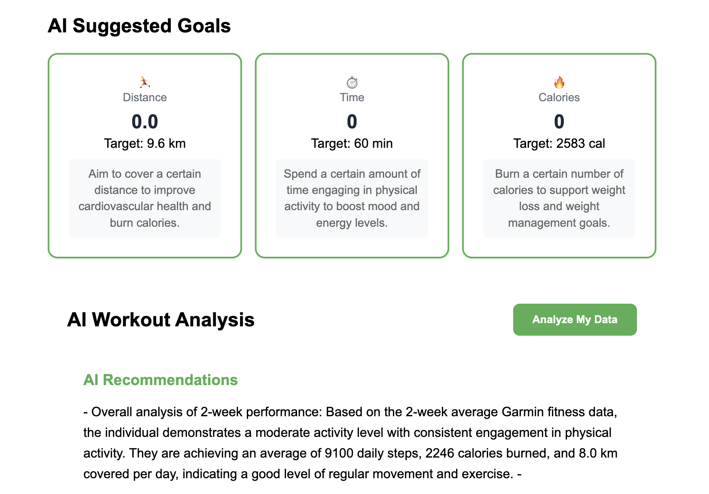The width and height of the screenshot is (709, 494).
Task: Click the time goal description box
Action: [x=352, y=198]
